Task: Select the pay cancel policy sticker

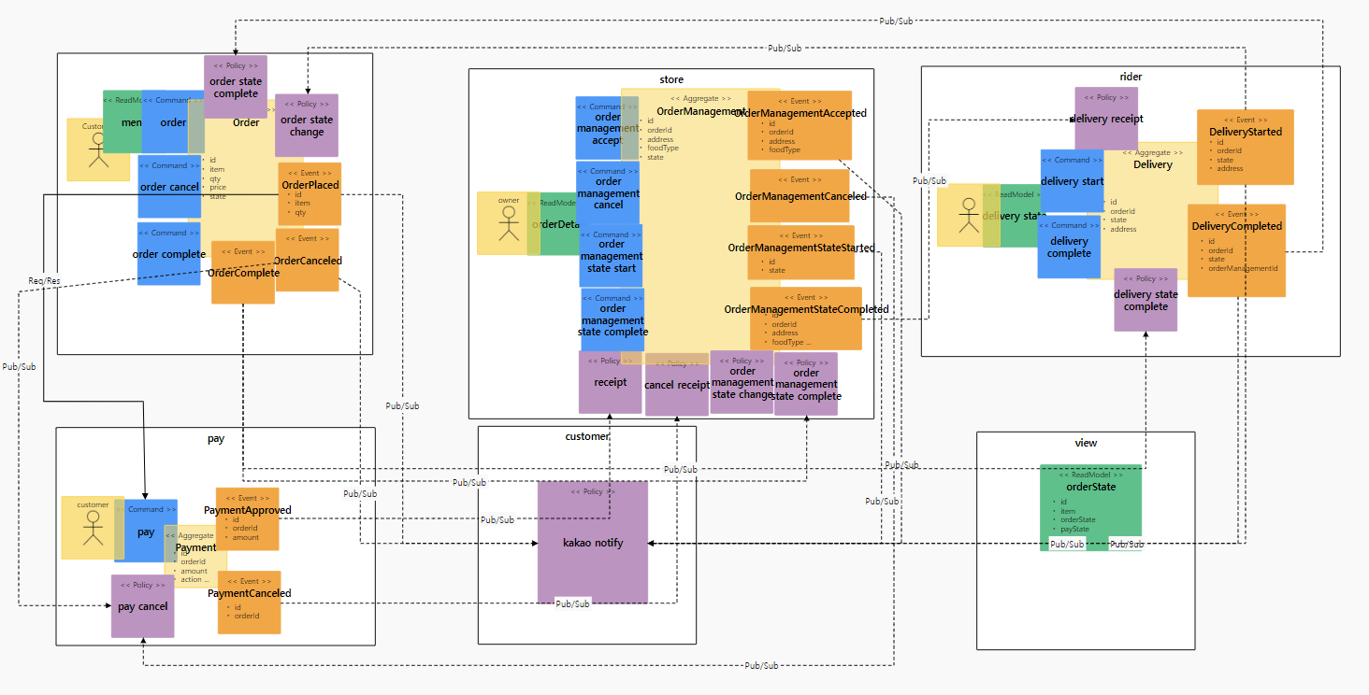Action: pyautogui.click(x=143, y=606)
